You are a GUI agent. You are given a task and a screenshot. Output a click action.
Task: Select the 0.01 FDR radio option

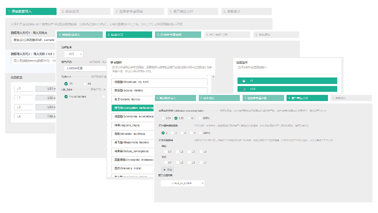click(x=163, y=118)
